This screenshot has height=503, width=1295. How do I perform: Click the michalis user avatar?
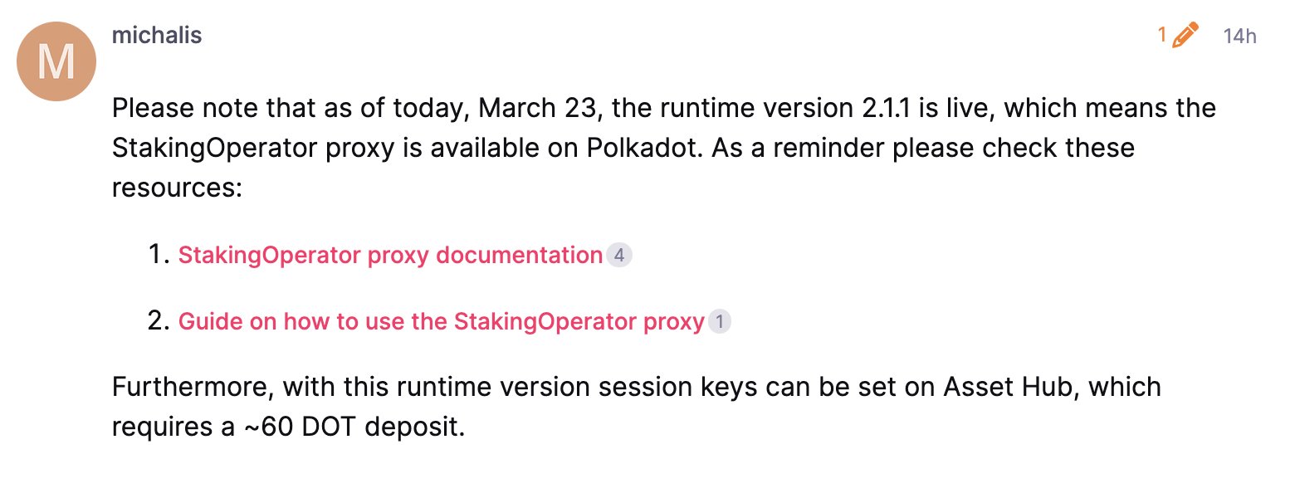(56, 62)
